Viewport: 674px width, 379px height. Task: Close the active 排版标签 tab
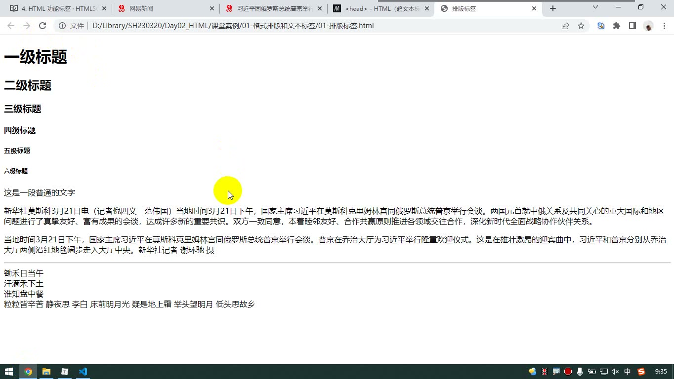(x=534, y=8)
